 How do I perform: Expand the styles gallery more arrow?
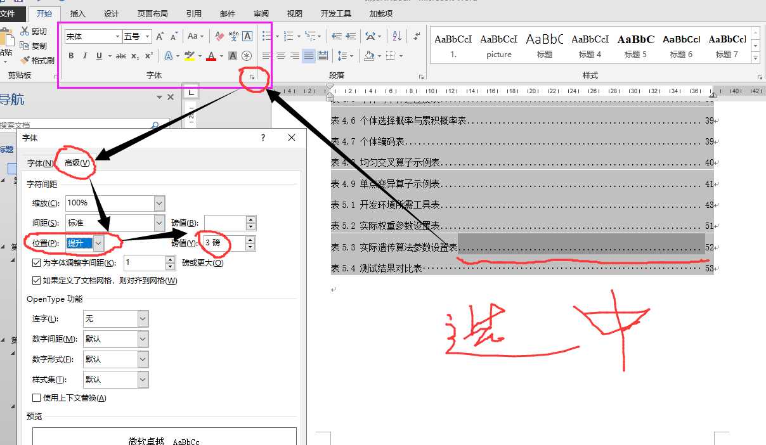point(755,58)
